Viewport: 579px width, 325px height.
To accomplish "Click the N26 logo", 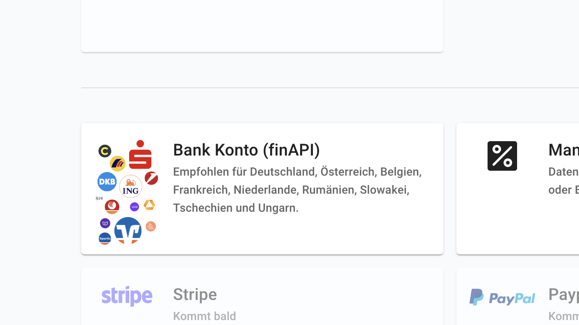I will tap(99, 199).
